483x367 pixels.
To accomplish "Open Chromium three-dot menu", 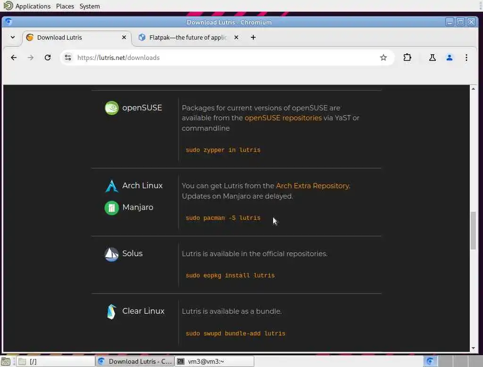I will point(466,58).
